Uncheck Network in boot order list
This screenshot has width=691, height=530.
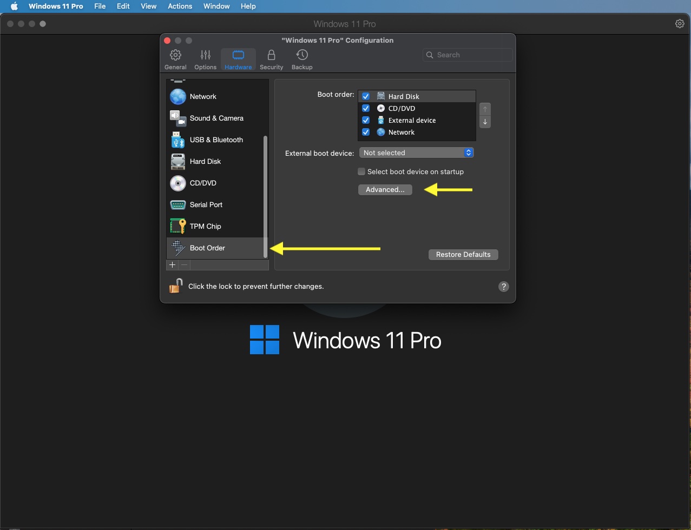coord(366,132)
